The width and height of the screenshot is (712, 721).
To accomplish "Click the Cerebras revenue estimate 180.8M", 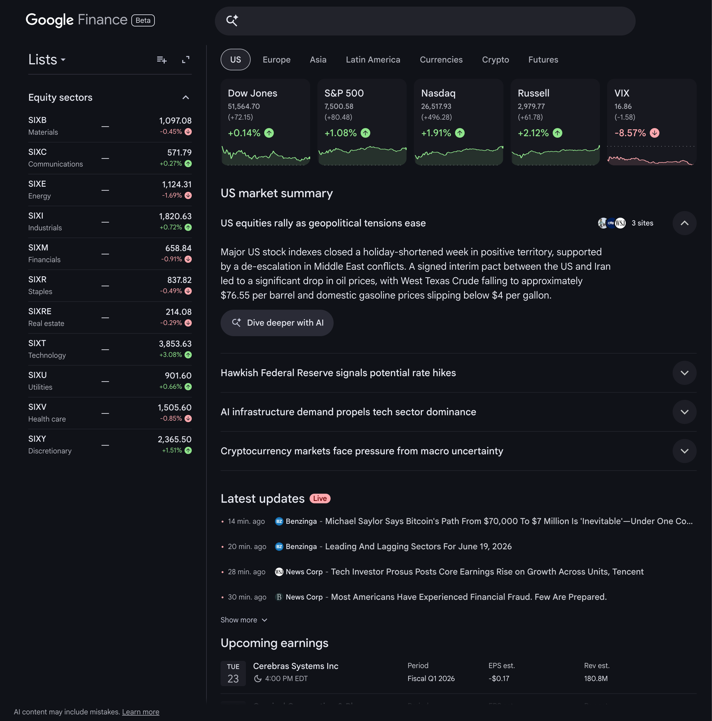I will click(x=596, y=679).
